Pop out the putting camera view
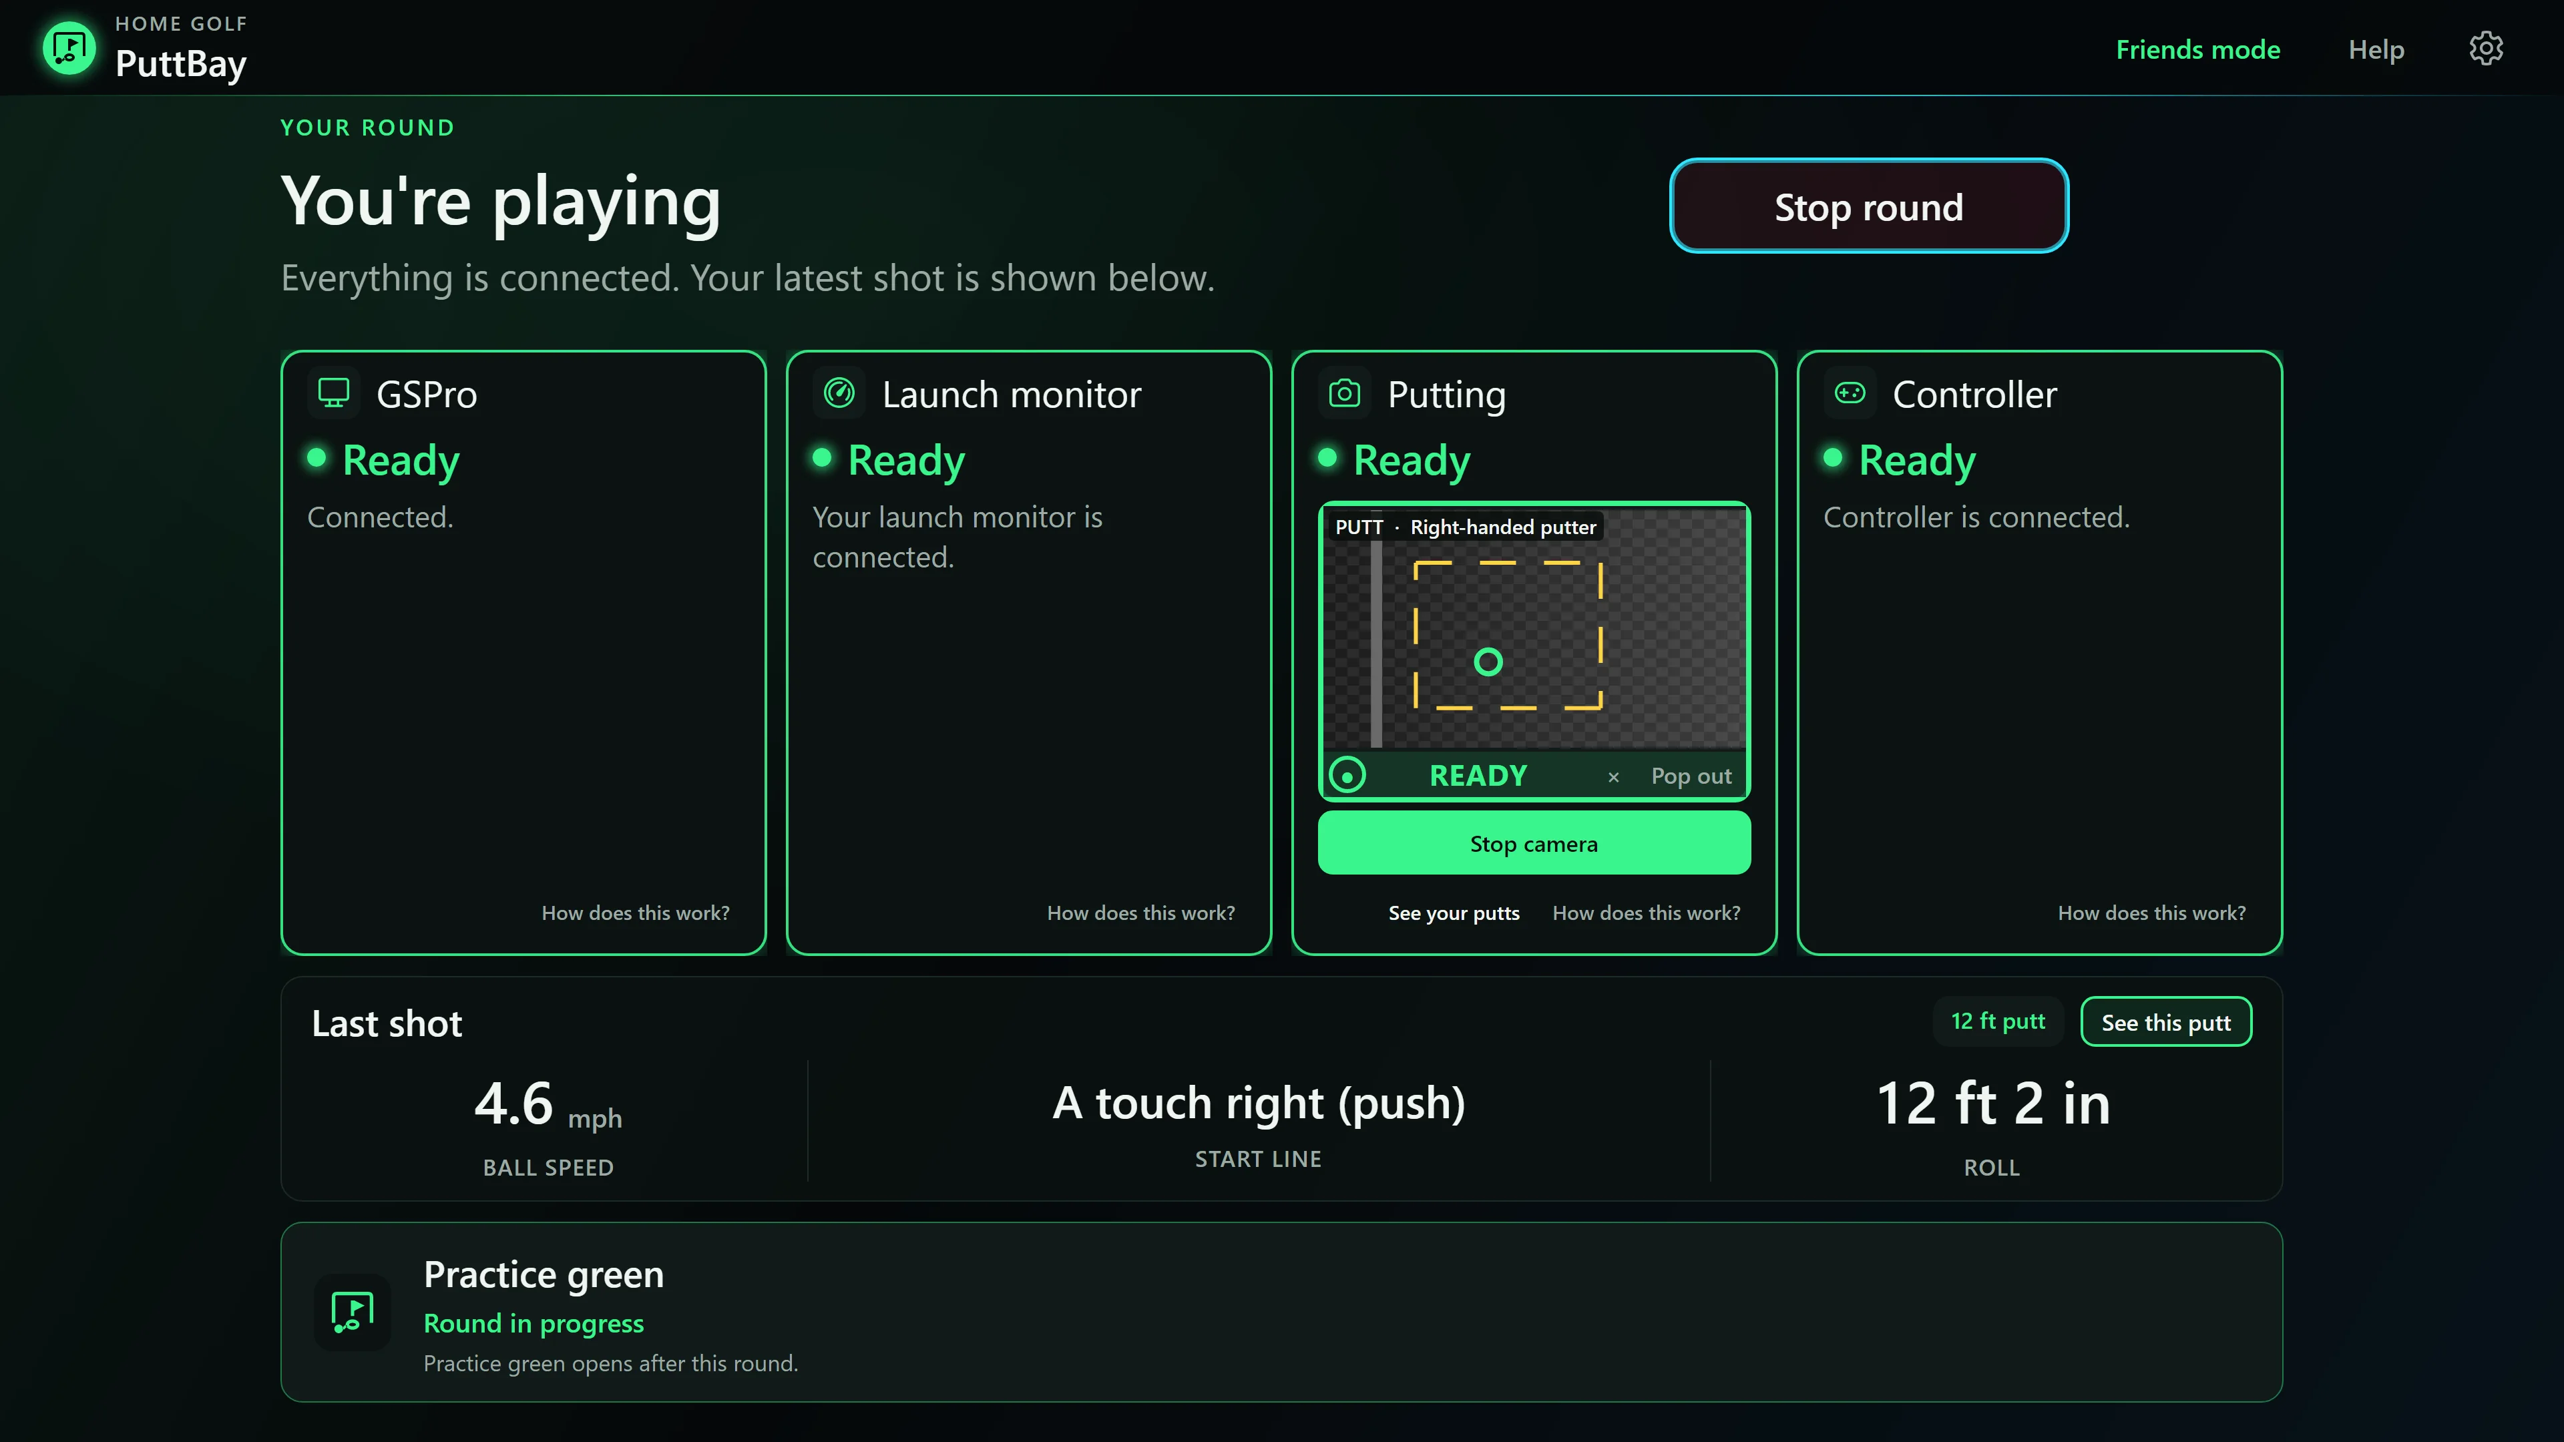 pos(1690,776)
